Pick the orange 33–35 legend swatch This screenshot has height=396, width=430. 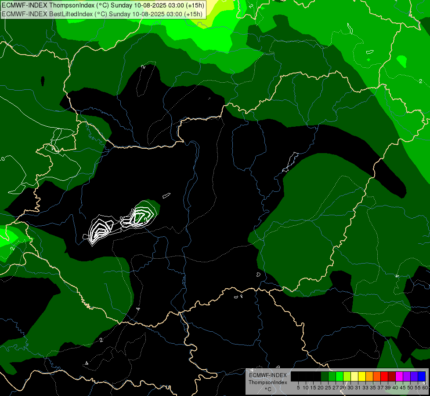[369, 376]
